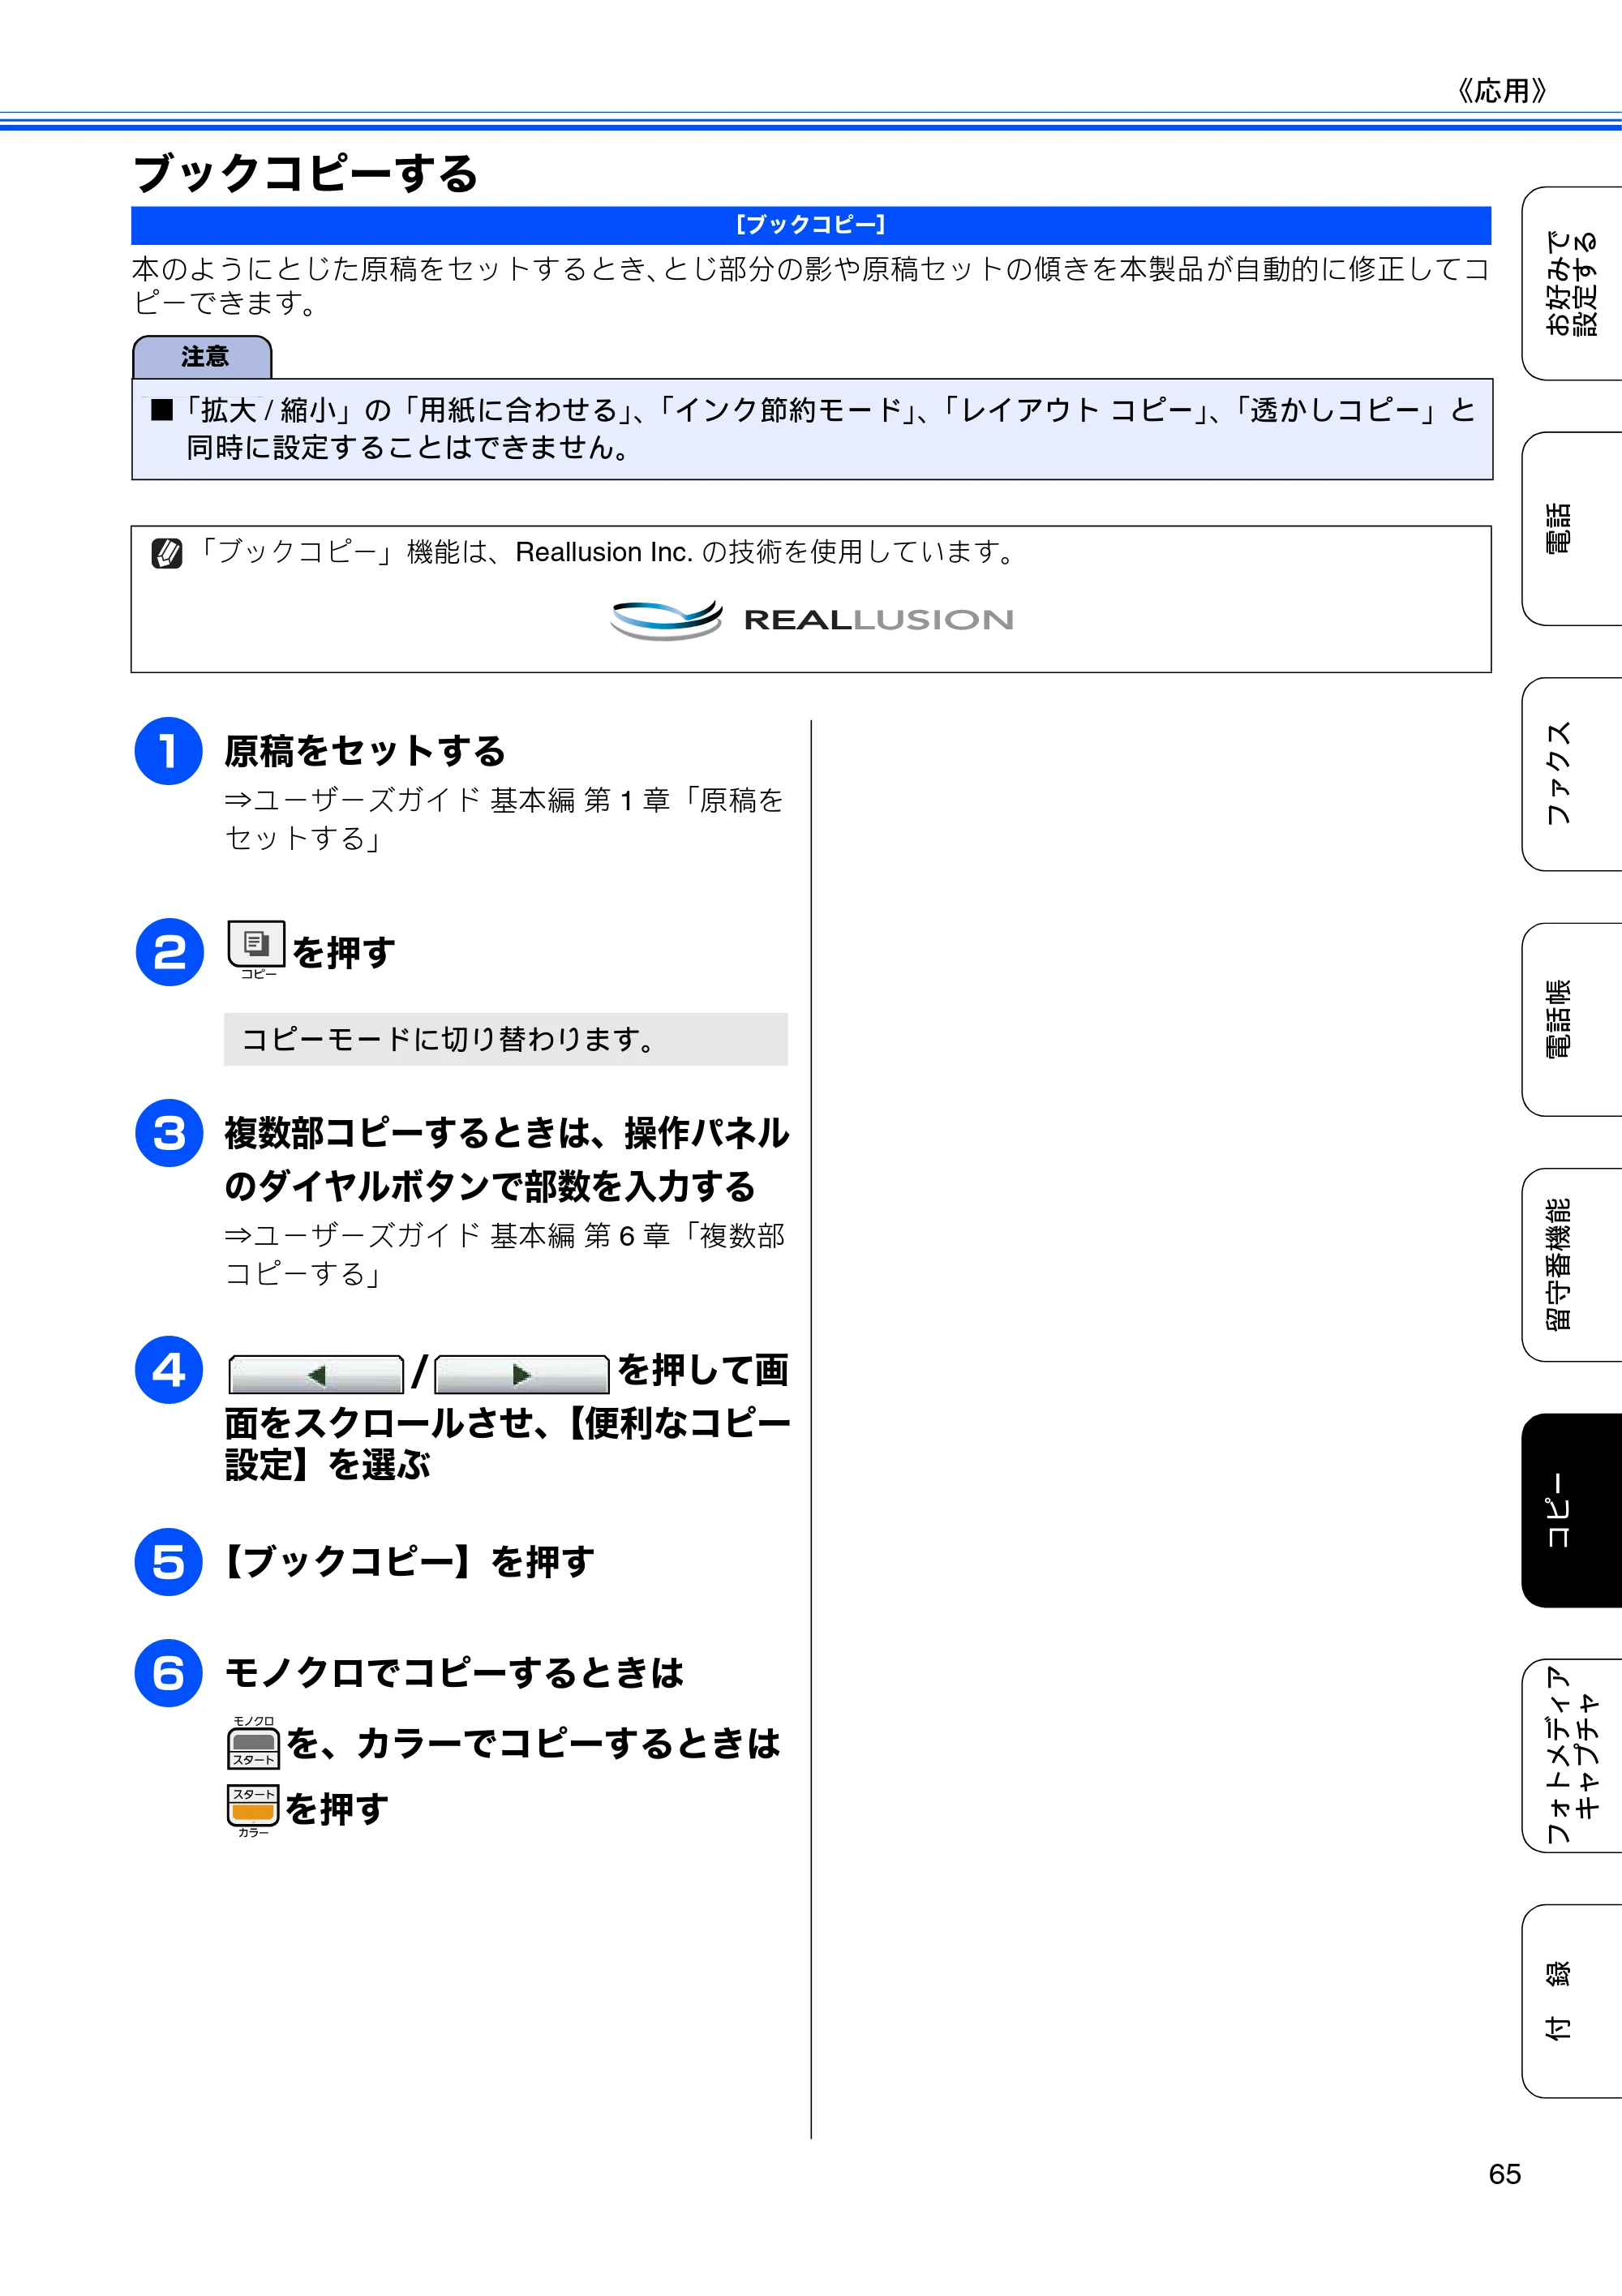The width and height of the screenshot is (1622, 2296).
Task: Open the 付録 side tab
Action: point(1572,2000)
